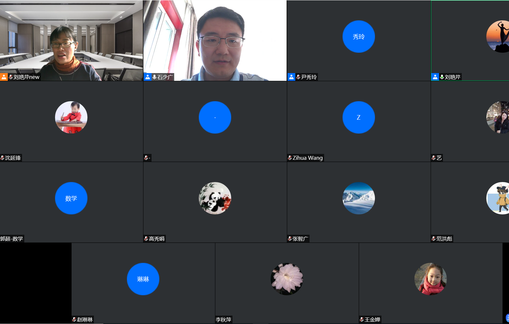
Task: Click the snowy mountain avatar of 张智广
Action: tap(358, 198)
